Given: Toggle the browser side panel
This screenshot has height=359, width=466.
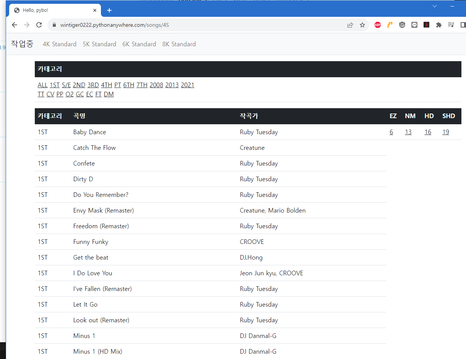Looking at the screenshot, I should [463, 25].
